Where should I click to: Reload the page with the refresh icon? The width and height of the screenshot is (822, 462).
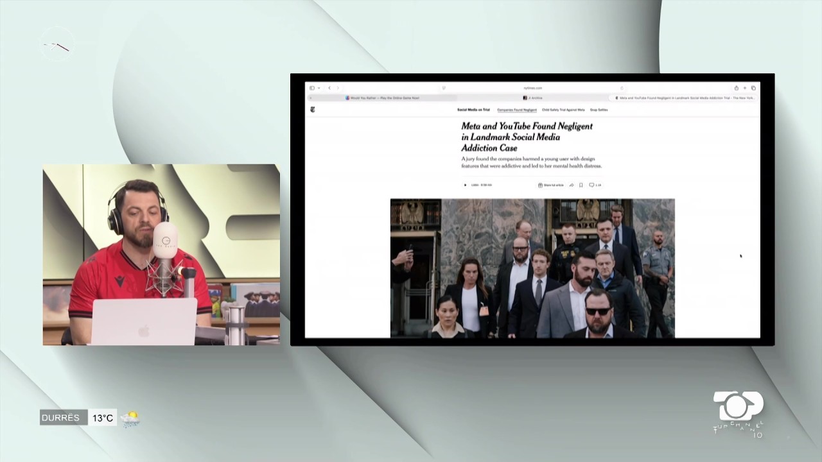(622, 88)
